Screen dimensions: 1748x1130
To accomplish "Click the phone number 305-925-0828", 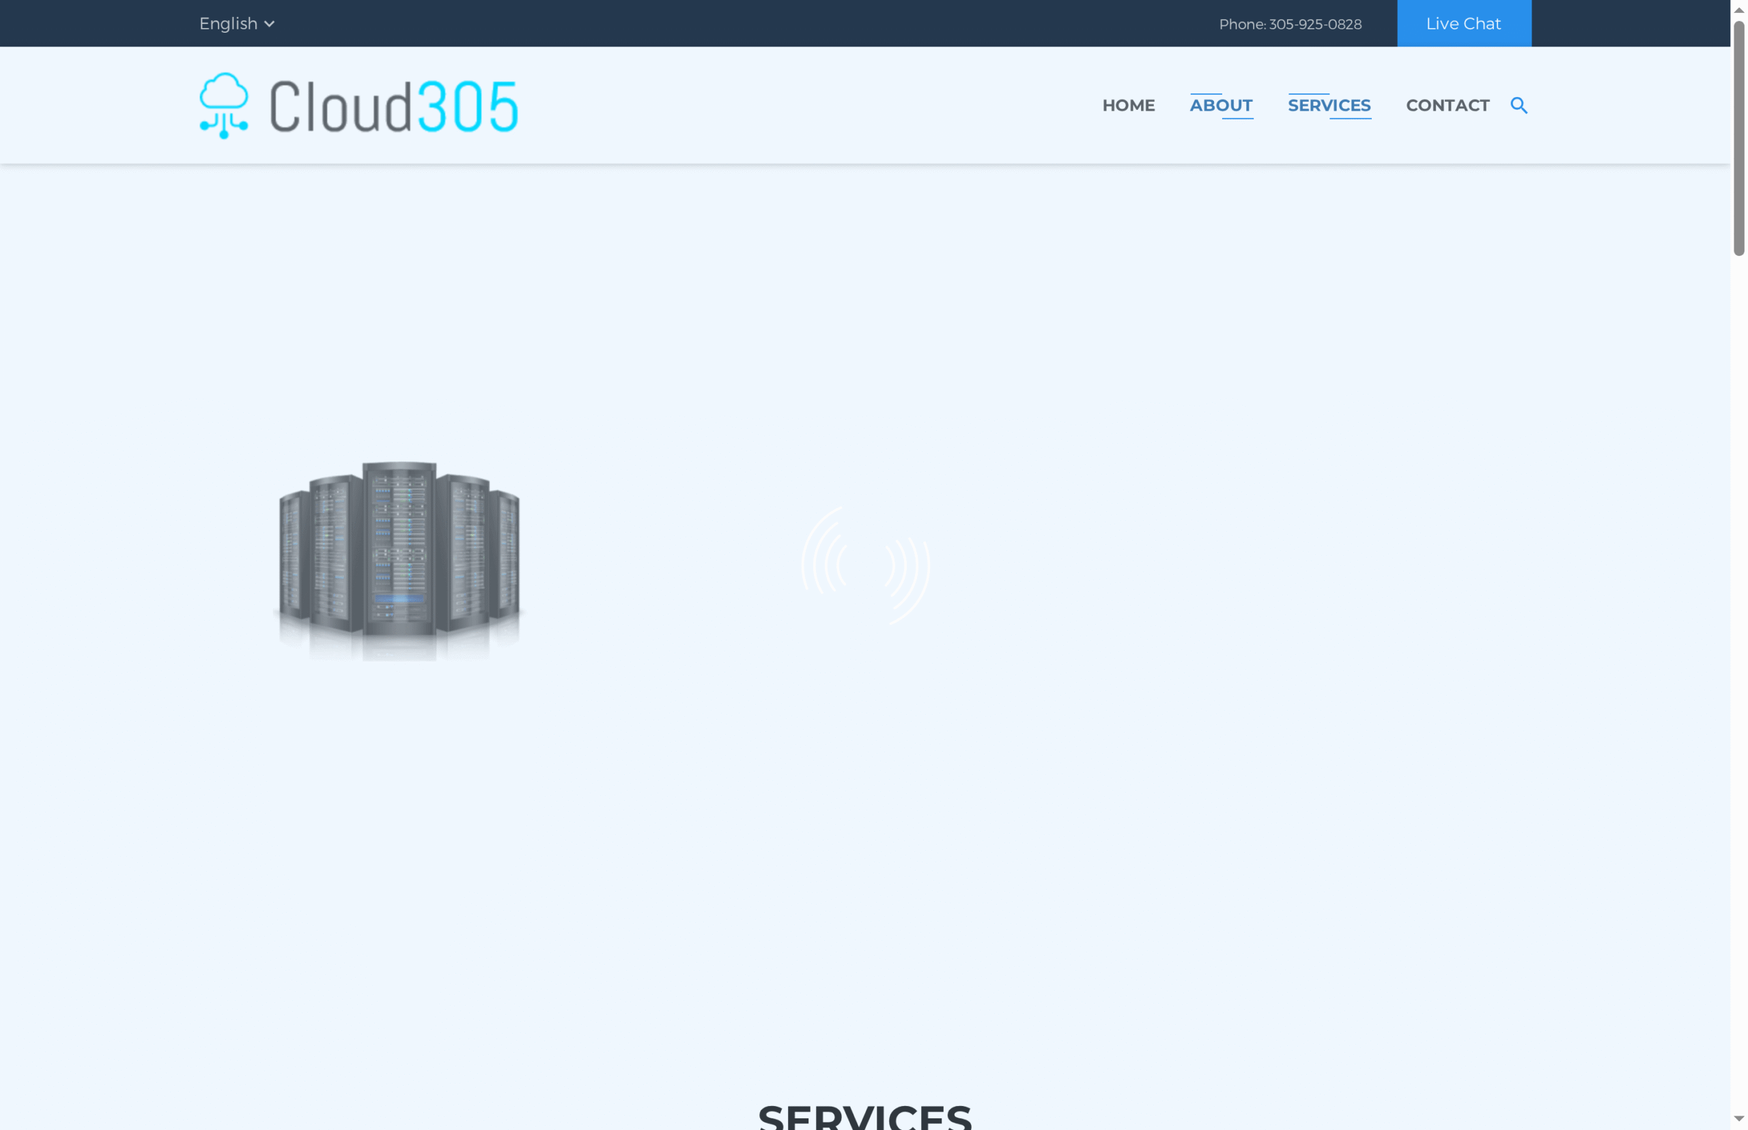I will 1315,23.
